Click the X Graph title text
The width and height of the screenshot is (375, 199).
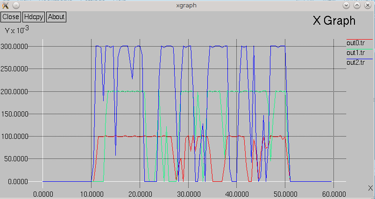334,21
